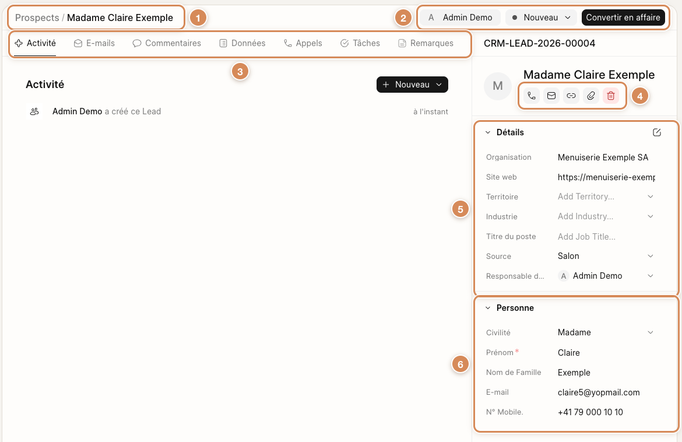682x442 pixels.
Task: Click the paperclip attachment icon
Action: [x=590, y=96]
